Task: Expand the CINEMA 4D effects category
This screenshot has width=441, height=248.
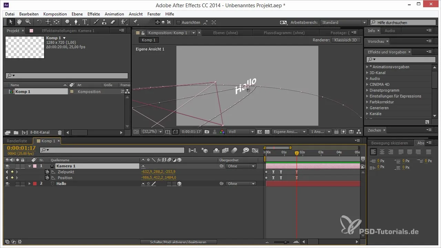Action: 367,84
